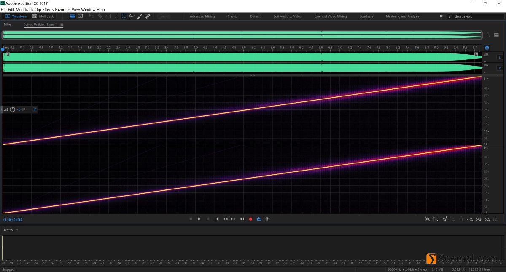
Task: Click Zoom In Amplitude icon
Action: (x=427, y=219)
